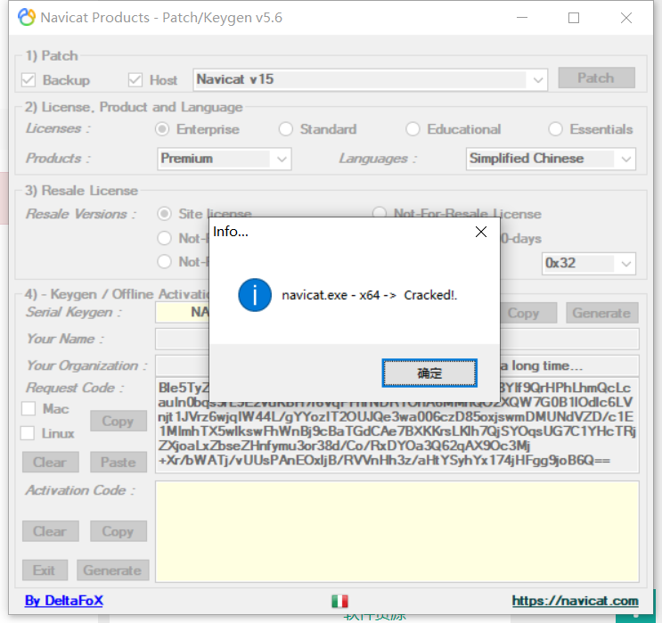The height and width of the screenshot is (623, 662).
Task: Toggle the Backup checkbox
Action: [29, 80]
